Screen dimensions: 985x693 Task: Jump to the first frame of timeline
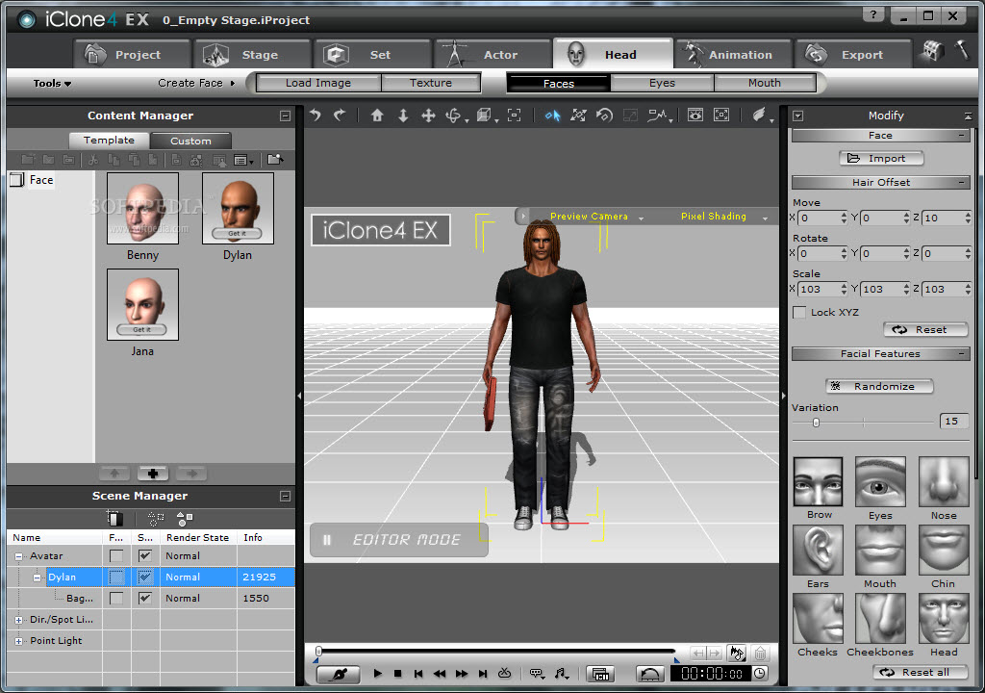tap(418, 674)
